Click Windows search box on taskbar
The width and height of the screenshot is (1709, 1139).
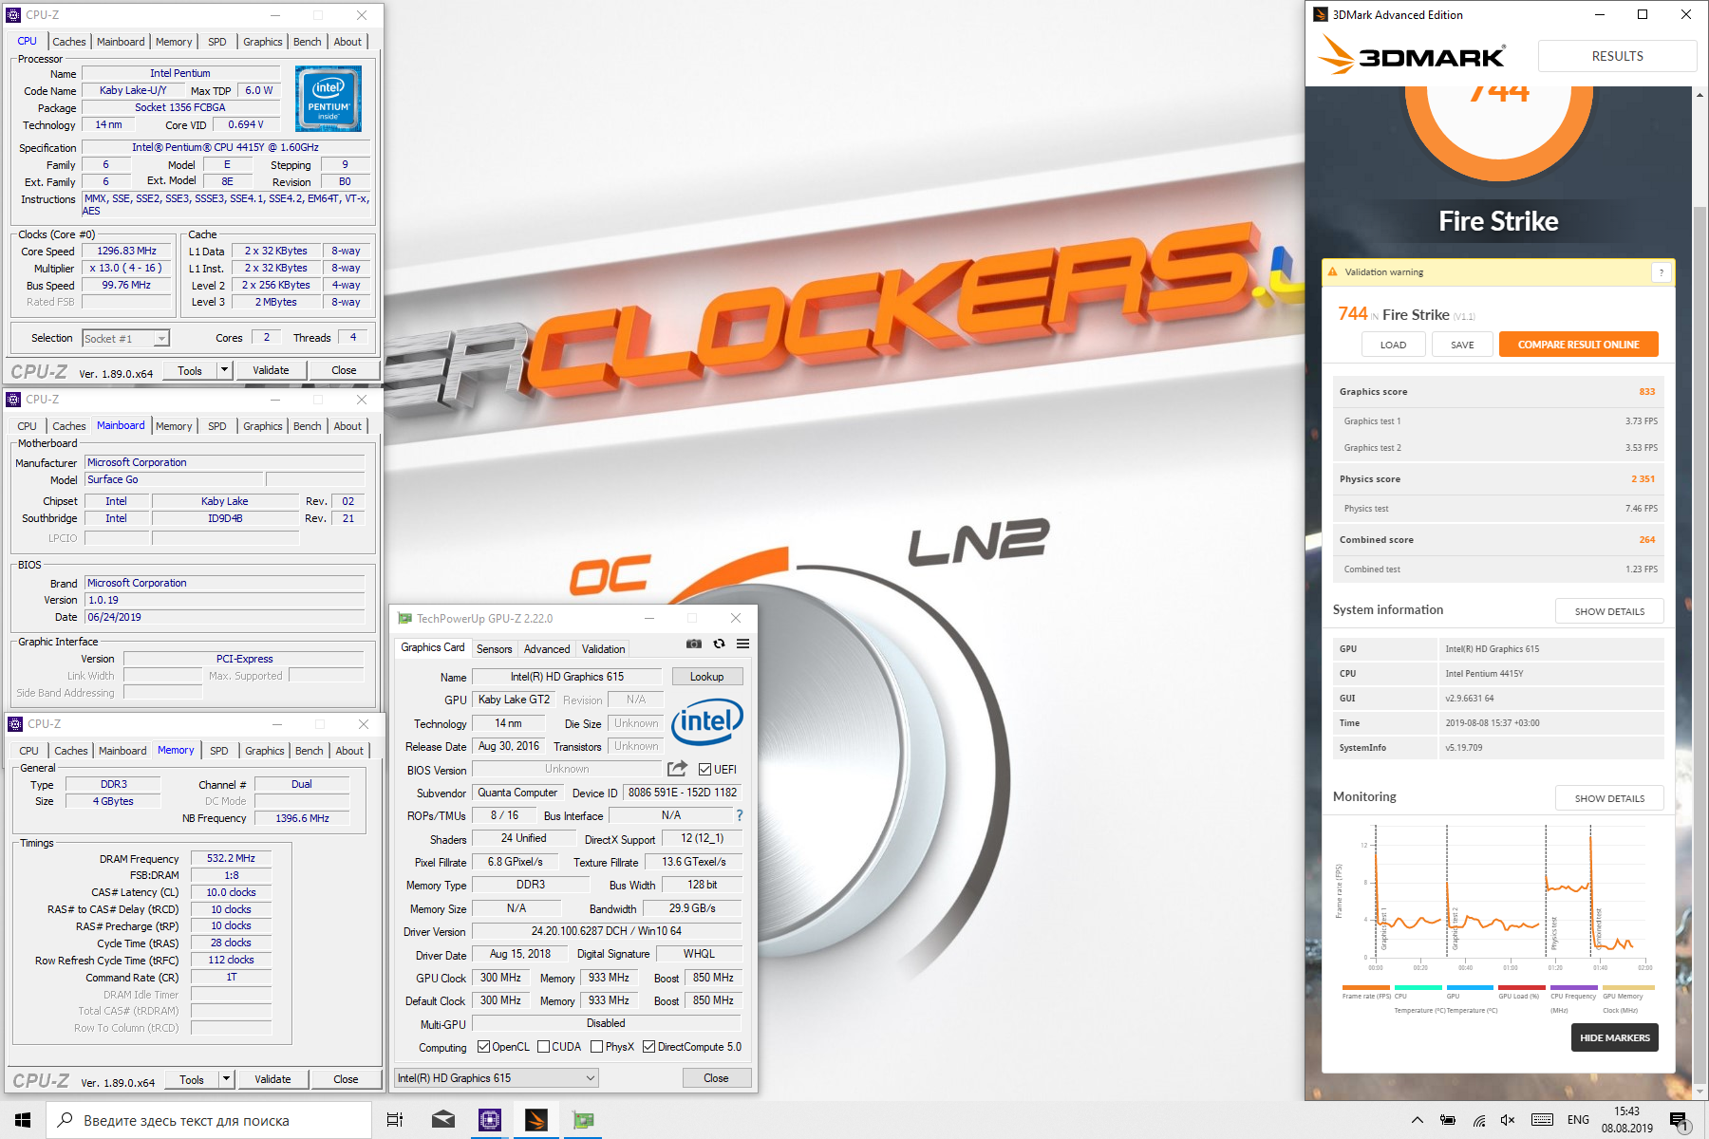[209, 1120]
